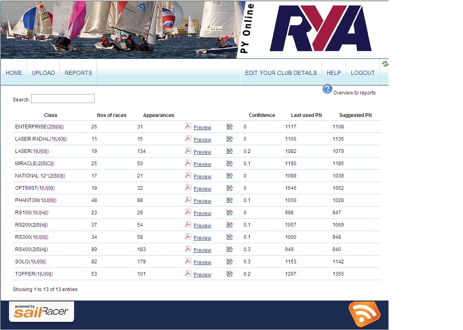This screenshot has height=330, width=463.
Task: Click Preview link for RS100 row
Action: [x=202, y=213]
